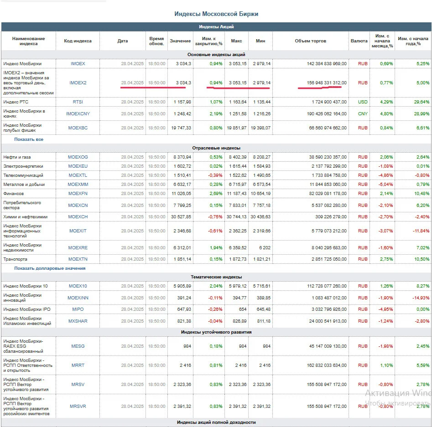Click MRRT volume 162 832 033 634,00
Image resolution: width=432 pixels, height=427 pixels.
[x=327, y=365]
